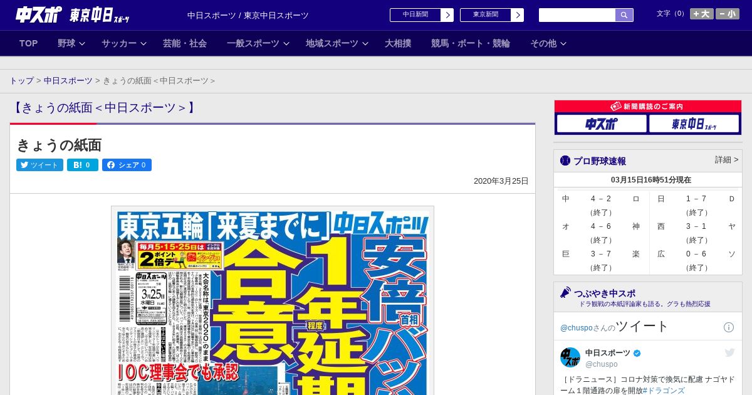Viewport: 752px width, 395px height.
Task: Click the arrow beside 中日新聞
Action: coord(447,15)
